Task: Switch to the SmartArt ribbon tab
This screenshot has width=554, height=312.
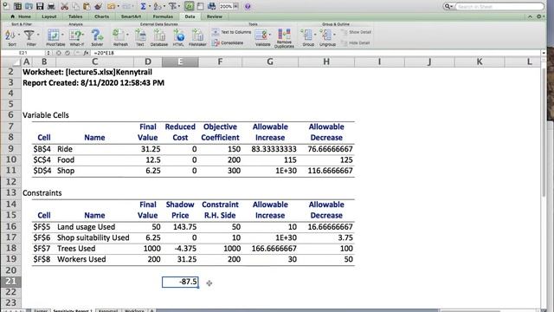Action: click(131, 16)
